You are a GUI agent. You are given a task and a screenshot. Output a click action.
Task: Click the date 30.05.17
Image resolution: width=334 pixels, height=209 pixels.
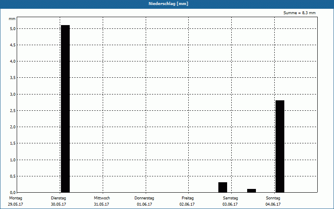click(x=58, y=204)
